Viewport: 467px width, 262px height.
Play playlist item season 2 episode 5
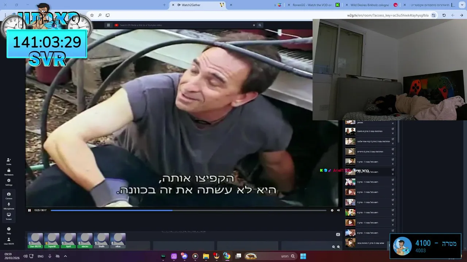click(x=350, y=142)
